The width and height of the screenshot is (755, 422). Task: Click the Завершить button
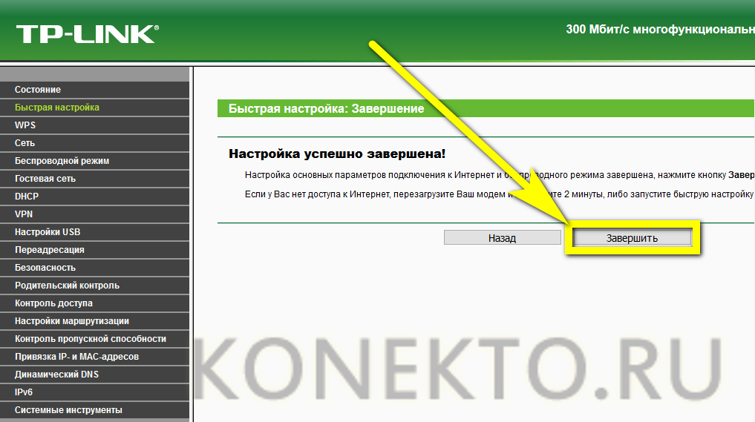point(632,238)
